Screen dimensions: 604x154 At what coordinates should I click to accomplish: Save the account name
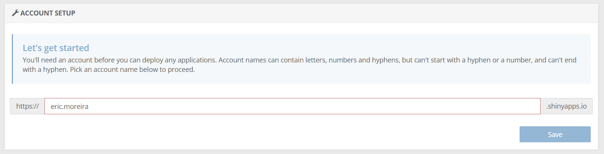point(555,134)
